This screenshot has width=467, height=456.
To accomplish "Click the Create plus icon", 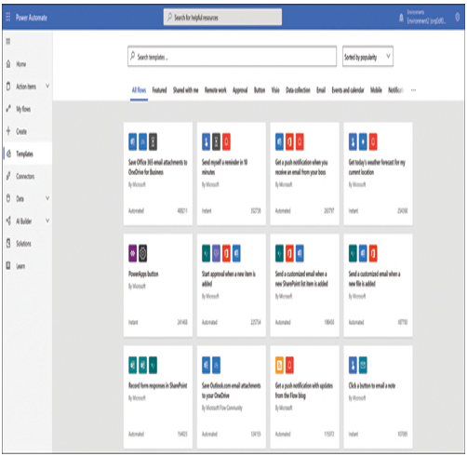I will coord(8,131).
